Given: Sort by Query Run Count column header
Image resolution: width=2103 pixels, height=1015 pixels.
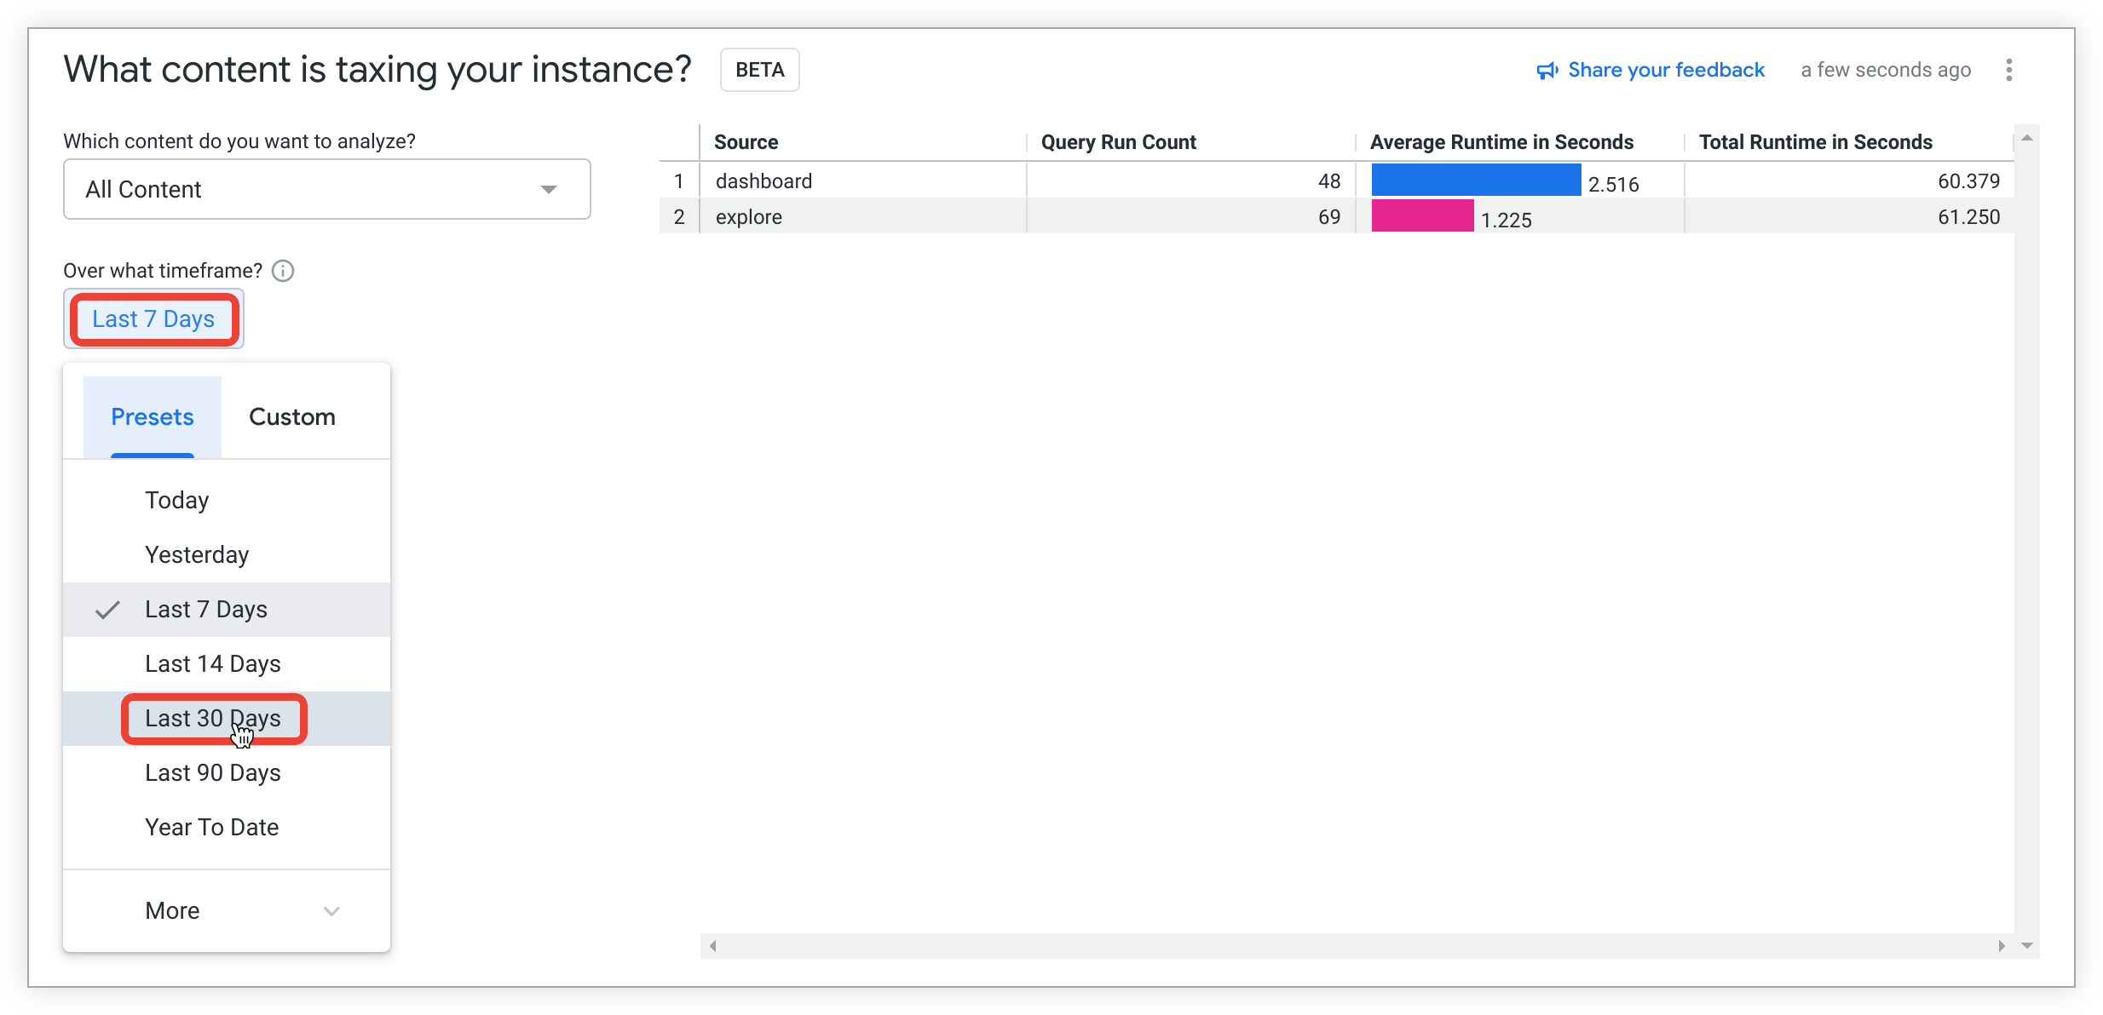Looking at the screenshot, I should (1118, 142).
